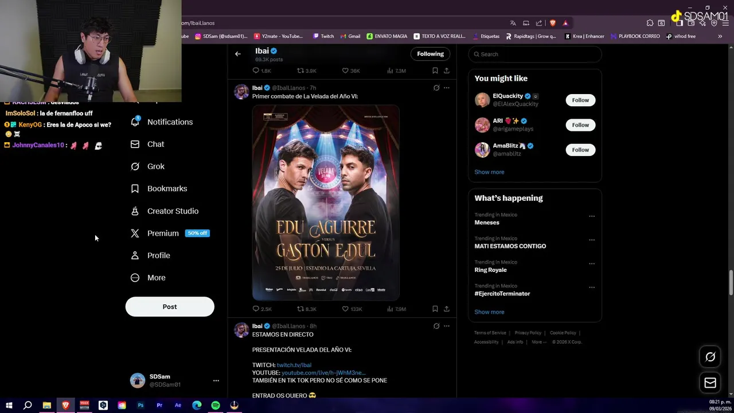Click the Windows Start button

9,405
